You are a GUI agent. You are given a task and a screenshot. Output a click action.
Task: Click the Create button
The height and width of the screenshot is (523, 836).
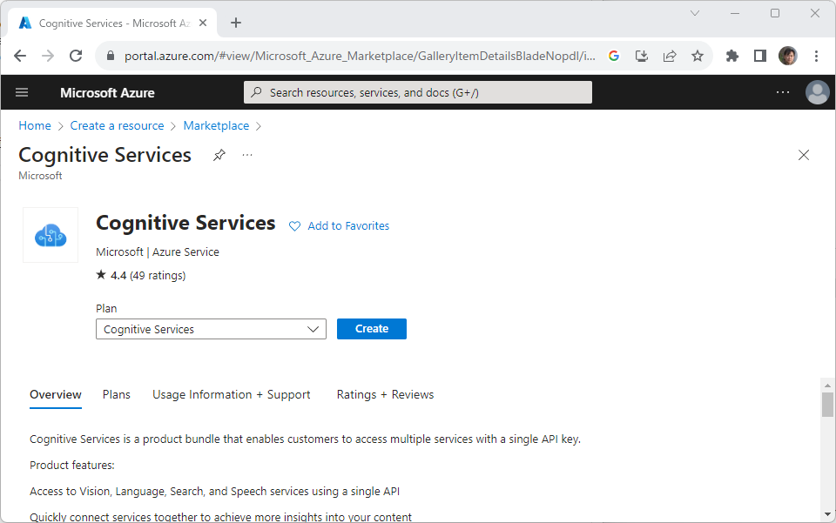tap(372, 329)
